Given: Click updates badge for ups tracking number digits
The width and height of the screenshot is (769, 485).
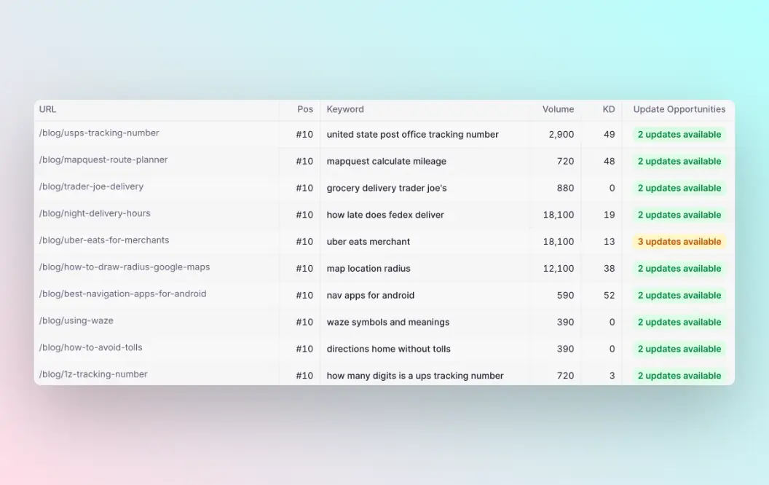Looking at the screenshot, I should click(x=679, y=376).
